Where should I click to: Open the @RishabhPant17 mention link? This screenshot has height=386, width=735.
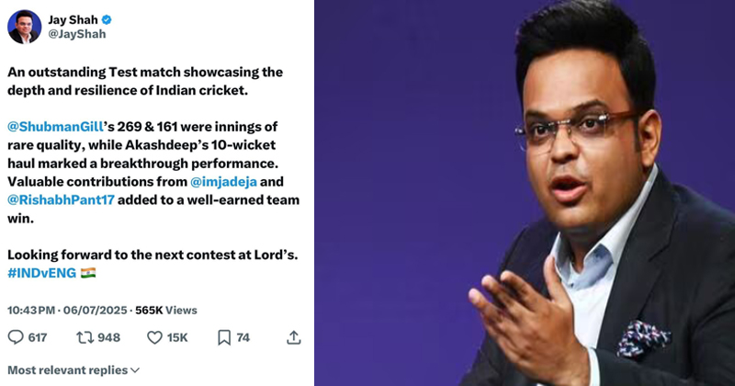61,200
